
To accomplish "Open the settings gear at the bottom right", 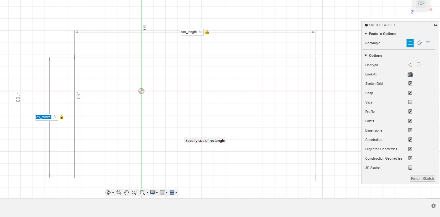I will [433, 206].
